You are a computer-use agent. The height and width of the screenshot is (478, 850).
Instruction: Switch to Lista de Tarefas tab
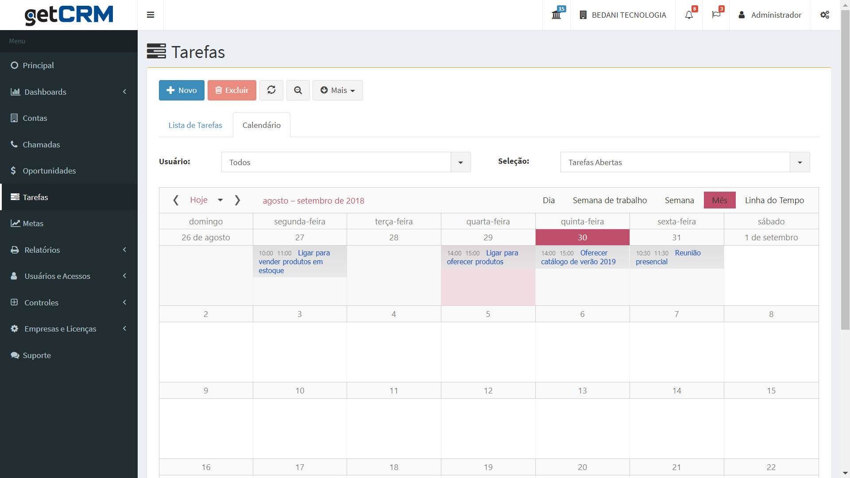pos(195,125)
